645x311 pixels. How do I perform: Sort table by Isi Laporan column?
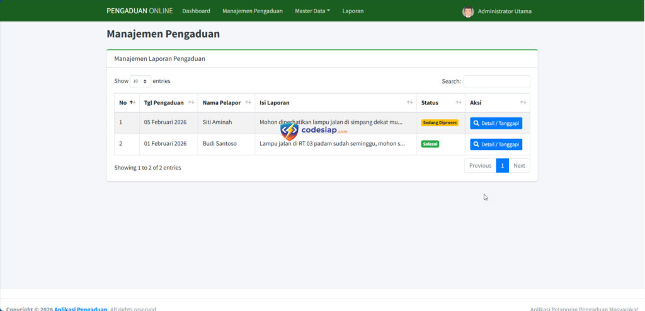(x=409, y=102)
